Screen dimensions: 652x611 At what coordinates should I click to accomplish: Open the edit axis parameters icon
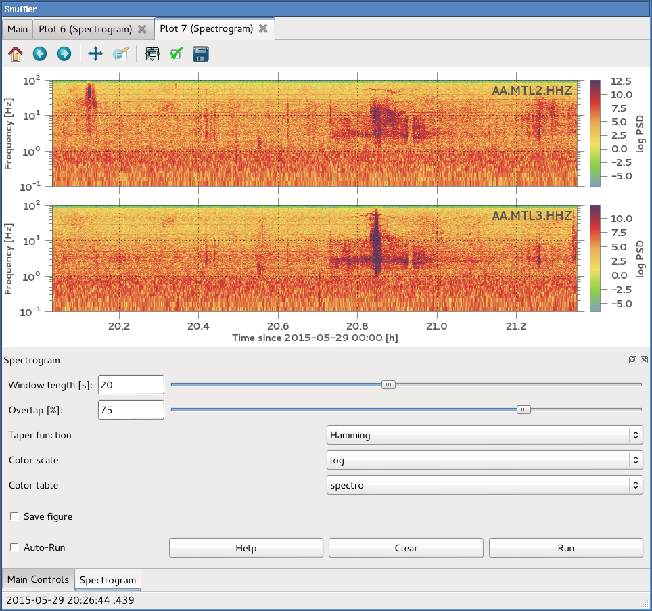pos(120,53)
